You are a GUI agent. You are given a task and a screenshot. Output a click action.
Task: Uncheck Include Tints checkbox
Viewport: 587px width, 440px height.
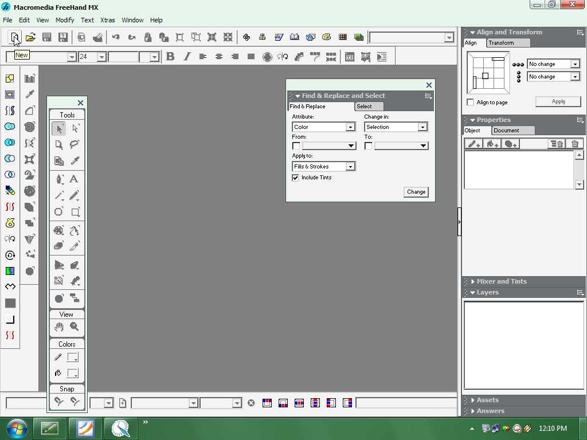[x=295, y=178]
